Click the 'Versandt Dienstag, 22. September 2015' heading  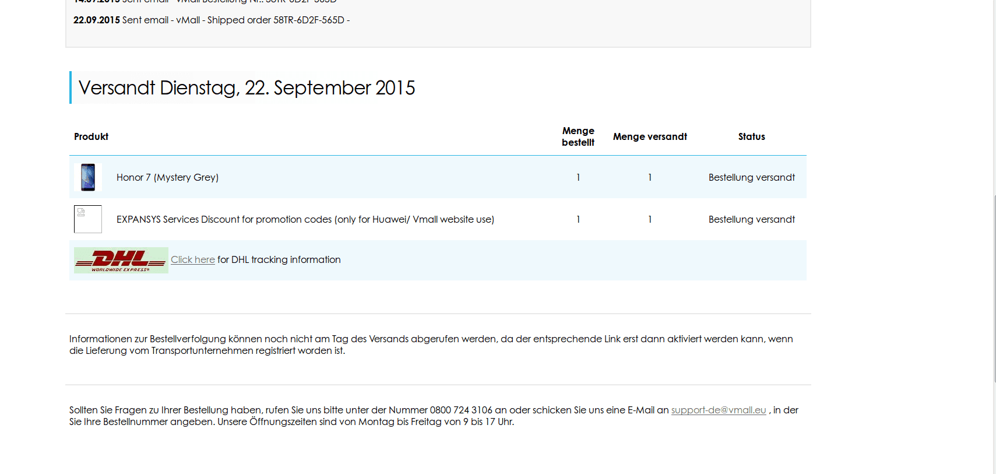[247, 87]
